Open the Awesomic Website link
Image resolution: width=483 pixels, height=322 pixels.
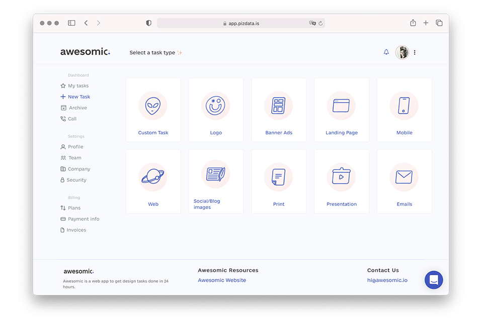pyautogui.click(x=222, y=280)
